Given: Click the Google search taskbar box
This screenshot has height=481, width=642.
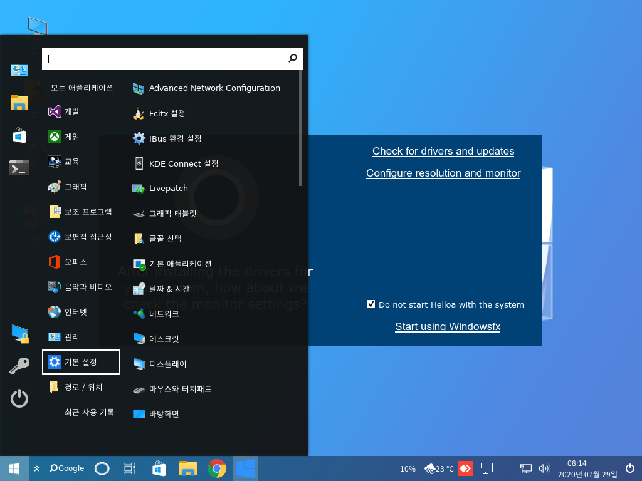Looking at the screenshot, I should coord(66,468).
